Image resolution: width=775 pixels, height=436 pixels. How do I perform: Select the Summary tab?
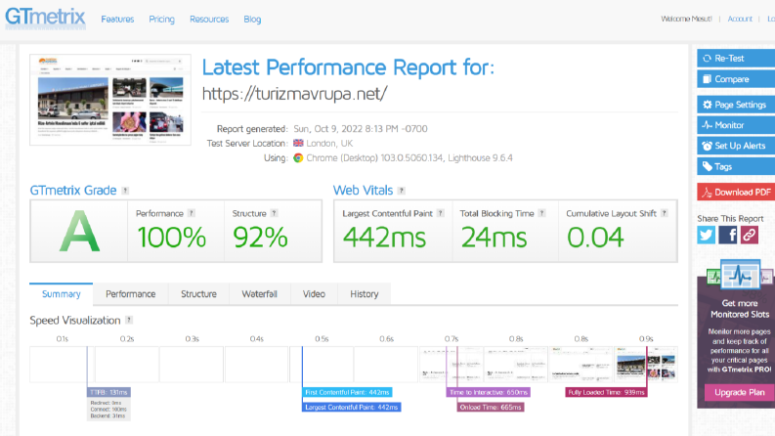pyautogui.click(x=62, y=294)
